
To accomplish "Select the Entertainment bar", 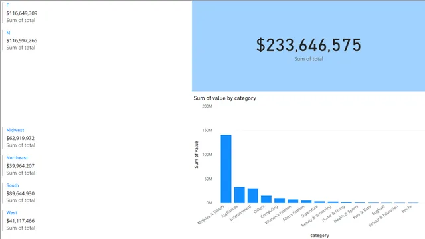I will click(x=253, y=196).
